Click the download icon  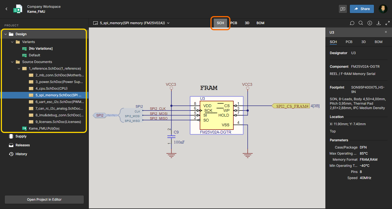click(x=378, y=23)
